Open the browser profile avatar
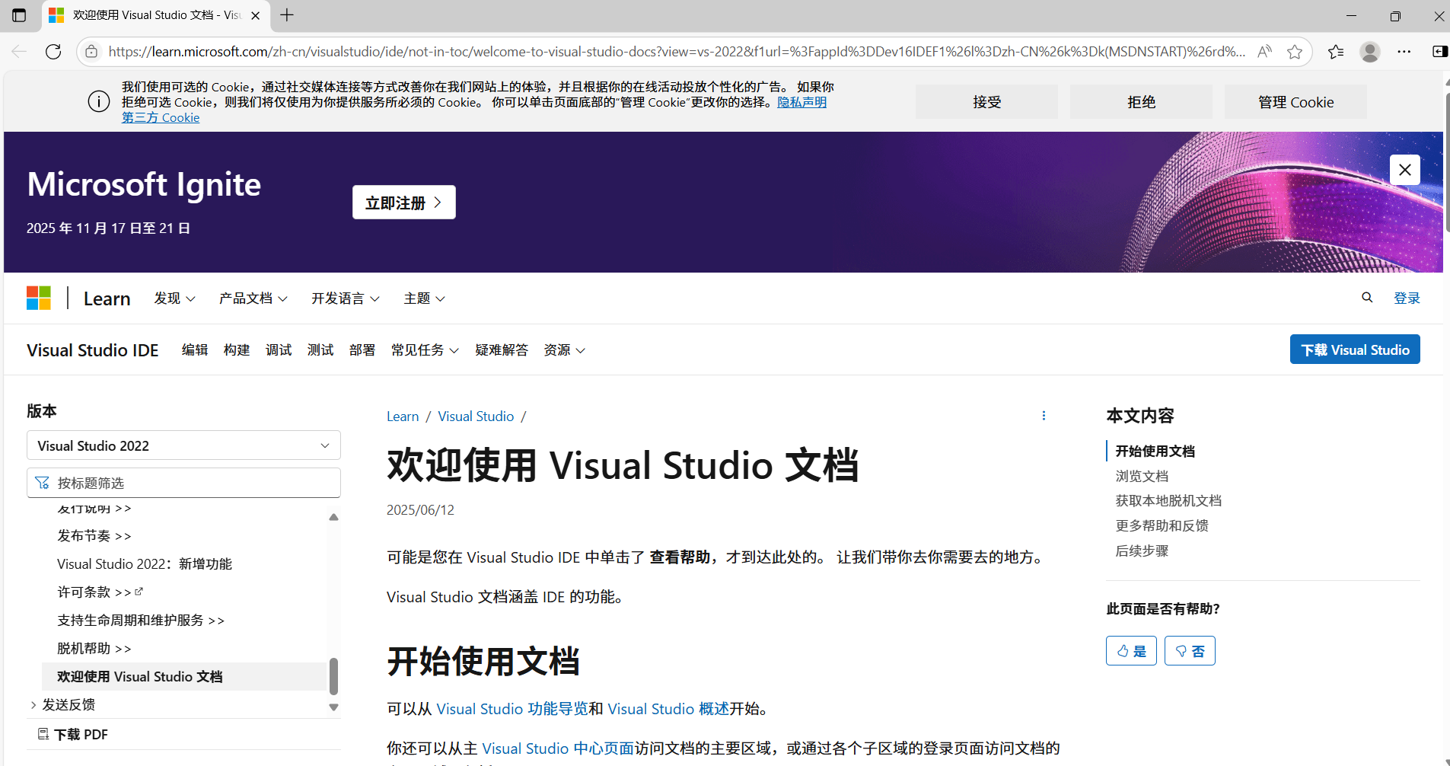The image size is (1450, 766). point(1370,52)
